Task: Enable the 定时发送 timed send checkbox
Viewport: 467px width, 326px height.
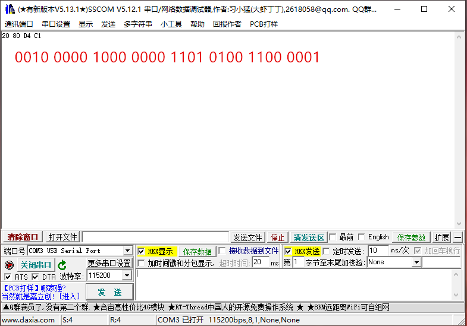Action: click(x=326, y=251)
